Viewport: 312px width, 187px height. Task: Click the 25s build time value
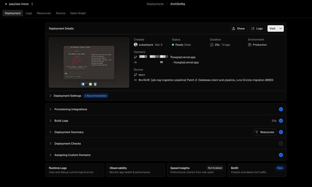(x=274, y=121)
